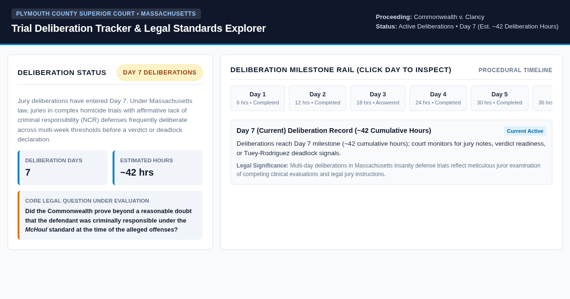Screen dimensions: 570x299
Task: Click the Deliberation Status panel heading
Action: [62, 73]
